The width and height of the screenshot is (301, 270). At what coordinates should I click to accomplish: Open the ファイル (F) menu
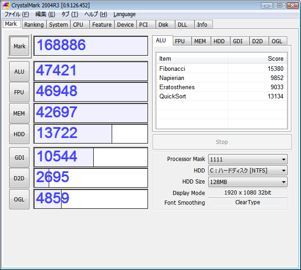tap(16, 14)
